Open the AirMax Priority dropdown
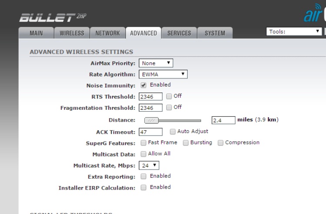 [156, 63]
